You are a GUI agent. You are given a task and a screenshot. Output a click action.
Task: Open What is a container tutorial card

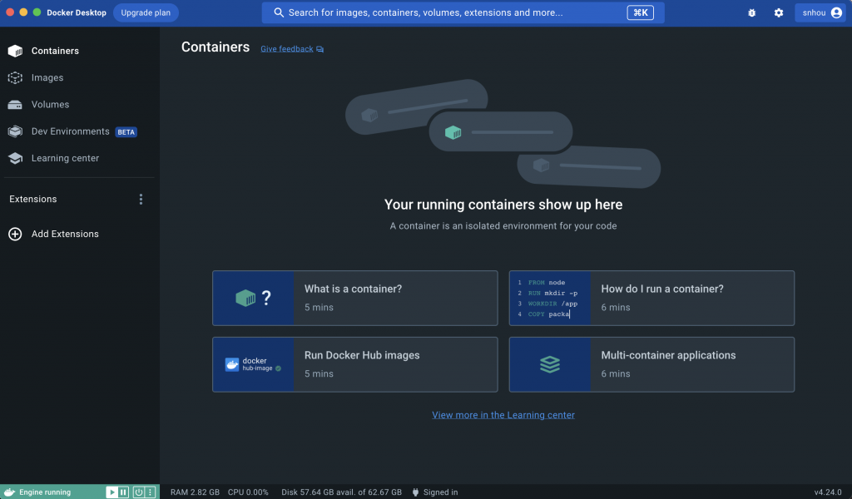point(354,298)
